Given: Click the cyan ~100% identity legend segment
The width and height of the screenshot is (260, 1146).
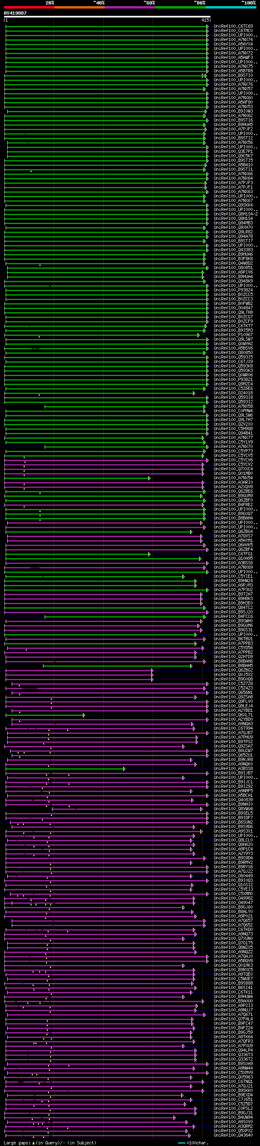Looking at the screenshot, I should point(231,7).
